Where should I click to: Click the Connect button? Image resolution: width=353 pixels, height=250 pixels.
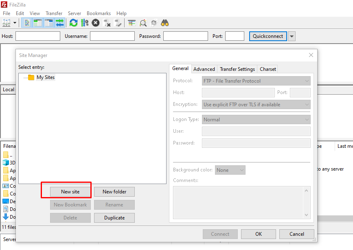(x=220, y=234)
